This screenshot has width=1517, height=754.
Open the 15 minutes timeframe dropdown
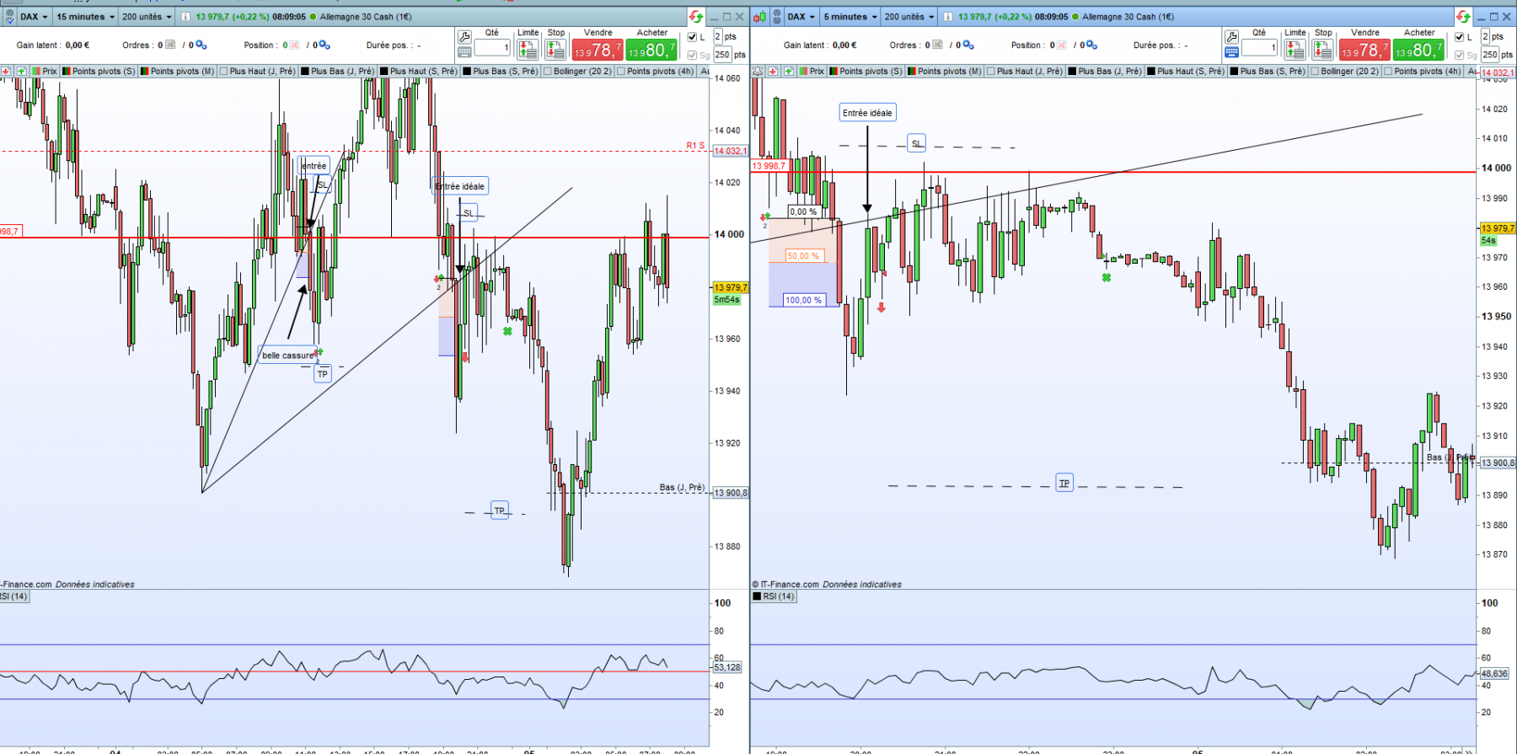click(x=85, y=17)
